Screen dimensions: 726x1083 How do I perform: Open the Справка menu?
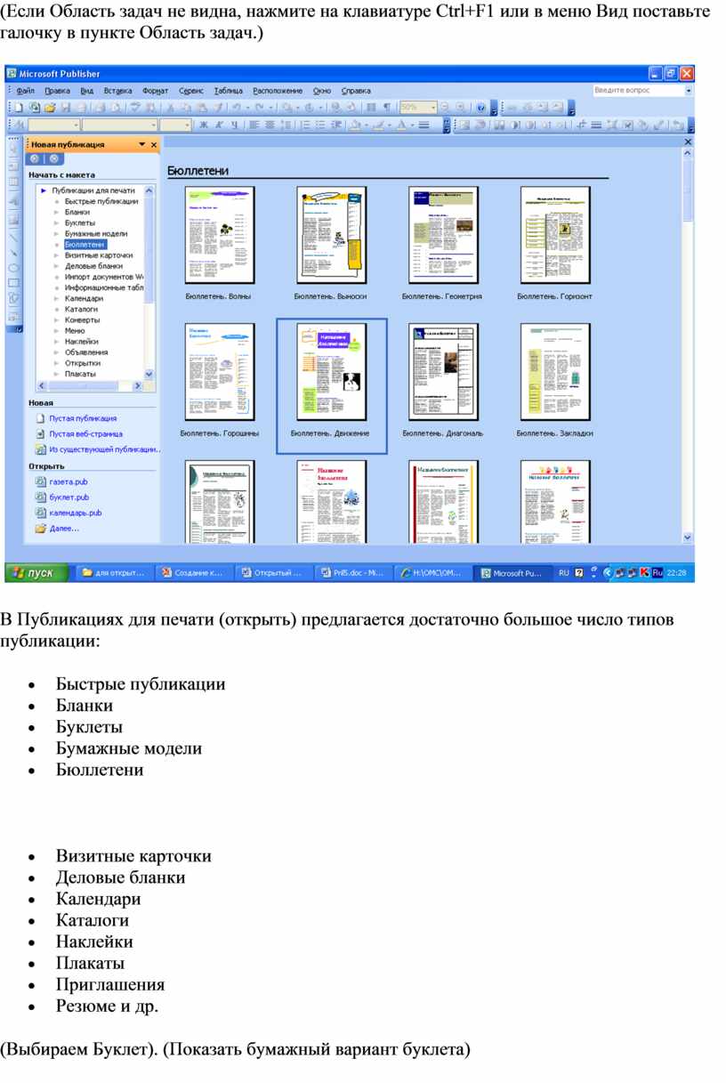click(x=357, y=91)
